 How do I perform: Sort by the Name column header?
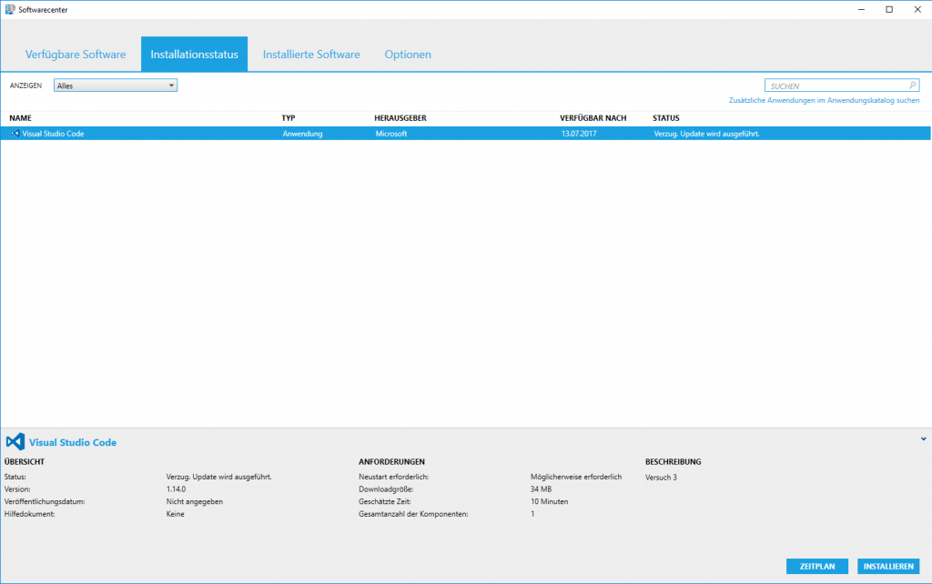[21, 118]
